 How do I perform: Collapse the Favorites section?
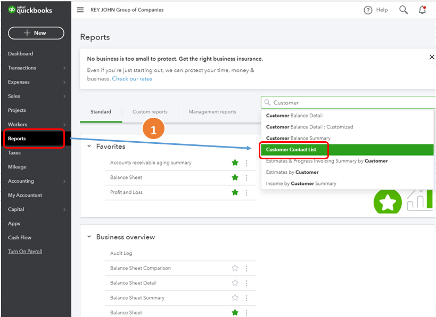(x=89, y=147)
